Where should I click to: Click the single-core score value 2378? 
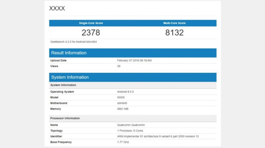pos(91,33)
